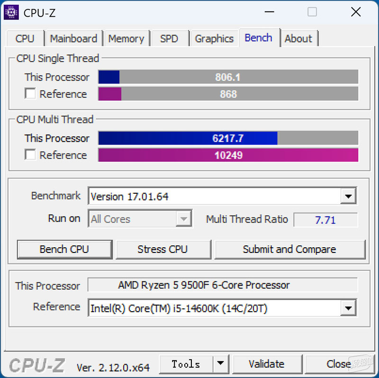Open the SPD tab
The width and height of the screenshot is (379, 378).
(169, 39)
